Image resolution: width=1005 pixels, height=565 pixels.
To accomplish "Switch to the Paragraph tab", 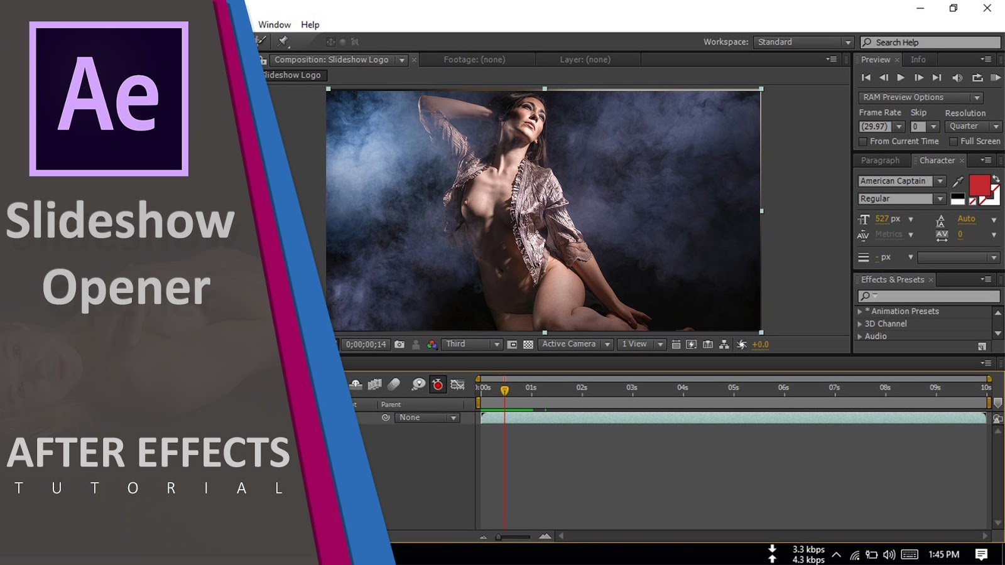I will [x=880, y=161].
